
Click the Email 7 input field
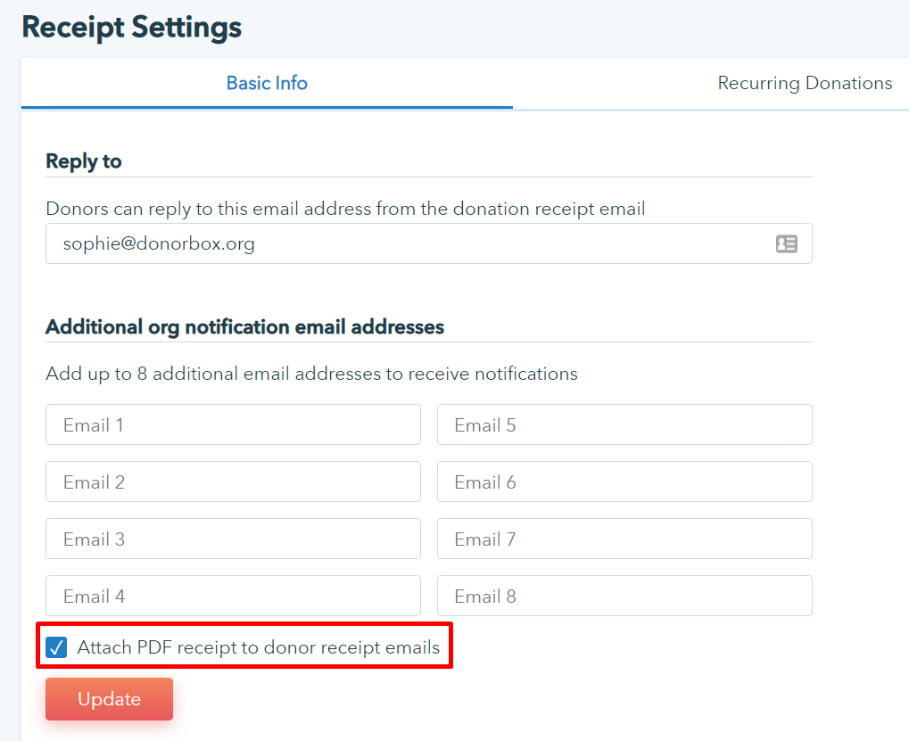point(624,539)
